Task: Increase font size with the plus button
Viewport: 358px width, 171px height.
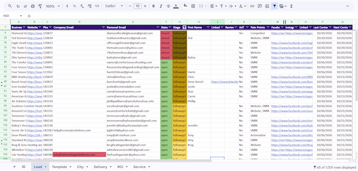Action: [145, 6]
